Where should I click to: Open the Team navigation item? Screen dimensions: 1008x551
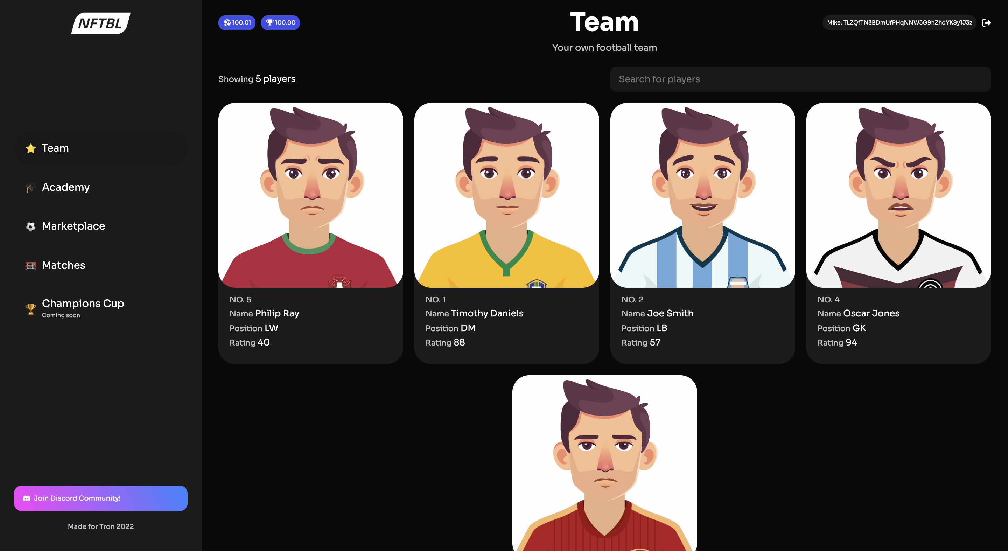55,148
